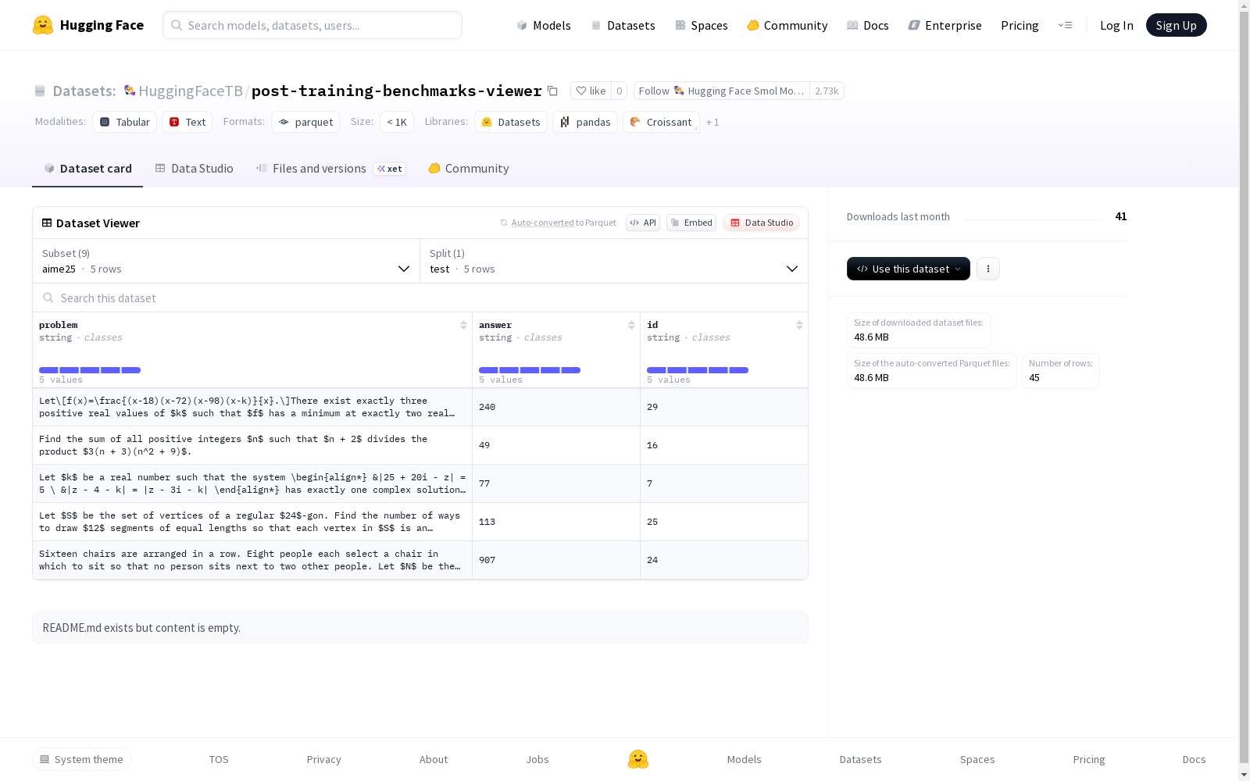
Task: Open Pricing in top navigation
Action: click(x=1020, y=25)
